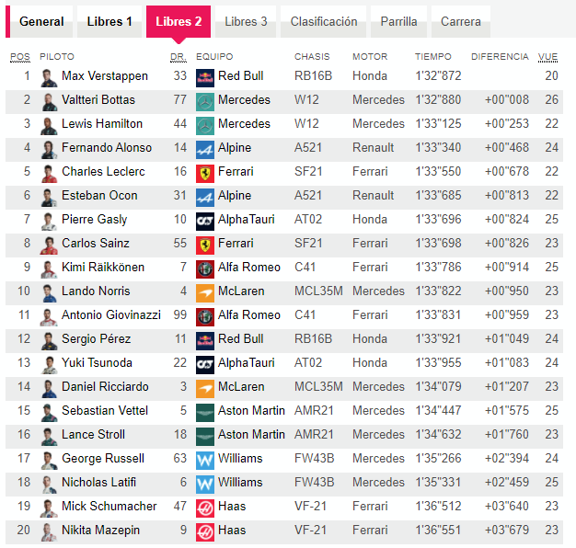The height and width of the screenshot is (548, 576).
Task: Click Esteban Ocon's name
Action: [x=99, y=195]
